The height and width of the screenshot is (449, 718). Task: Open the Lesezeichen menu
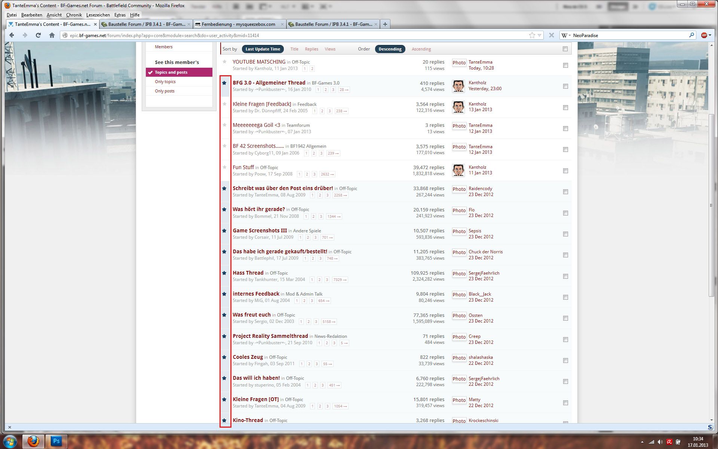[x=98, y=15]
